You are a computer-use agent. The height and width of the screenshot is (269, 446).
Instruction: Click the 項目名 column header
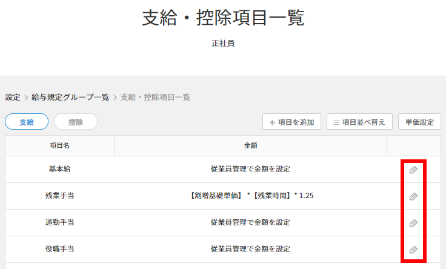pos(60,145)
